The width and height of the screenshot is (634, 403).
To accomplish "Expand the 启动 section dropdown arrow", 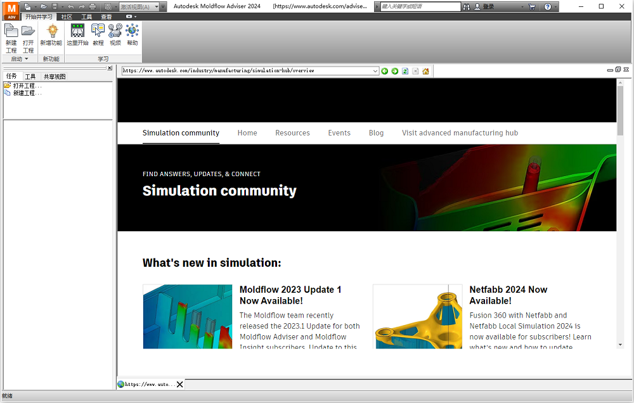I will point(25,58).
